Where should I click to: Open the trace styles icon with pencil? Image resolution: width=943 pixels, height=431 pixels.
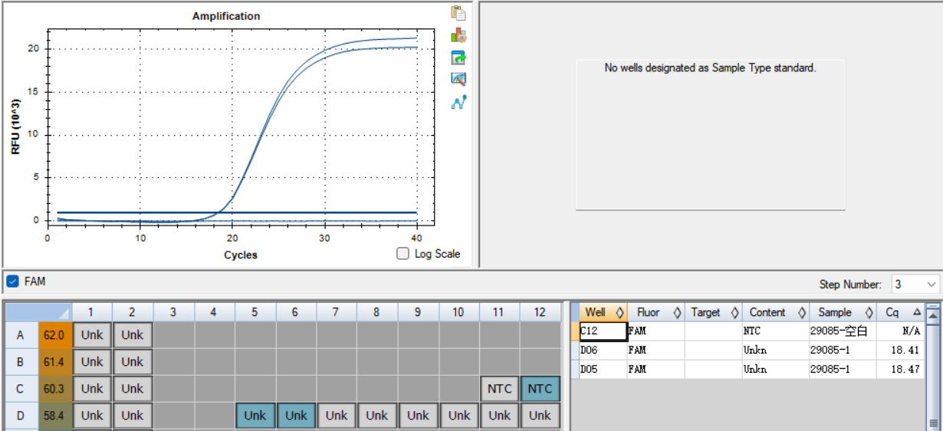pyautogui.click(x=458, y=79)
